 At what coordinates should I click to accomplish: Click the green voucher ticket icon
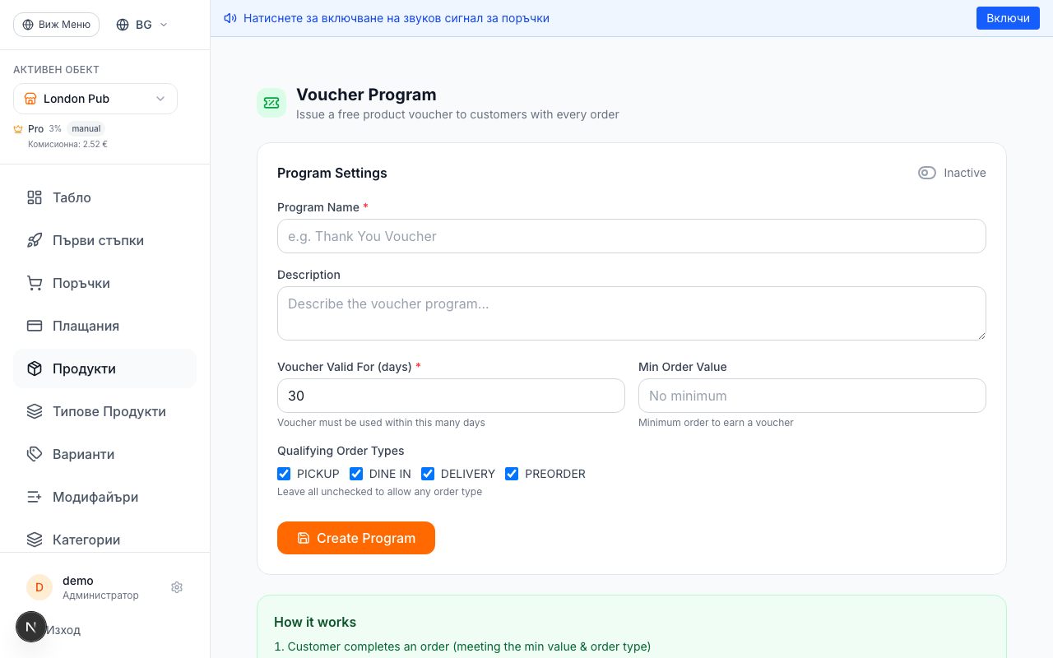(x=271, y=103)
